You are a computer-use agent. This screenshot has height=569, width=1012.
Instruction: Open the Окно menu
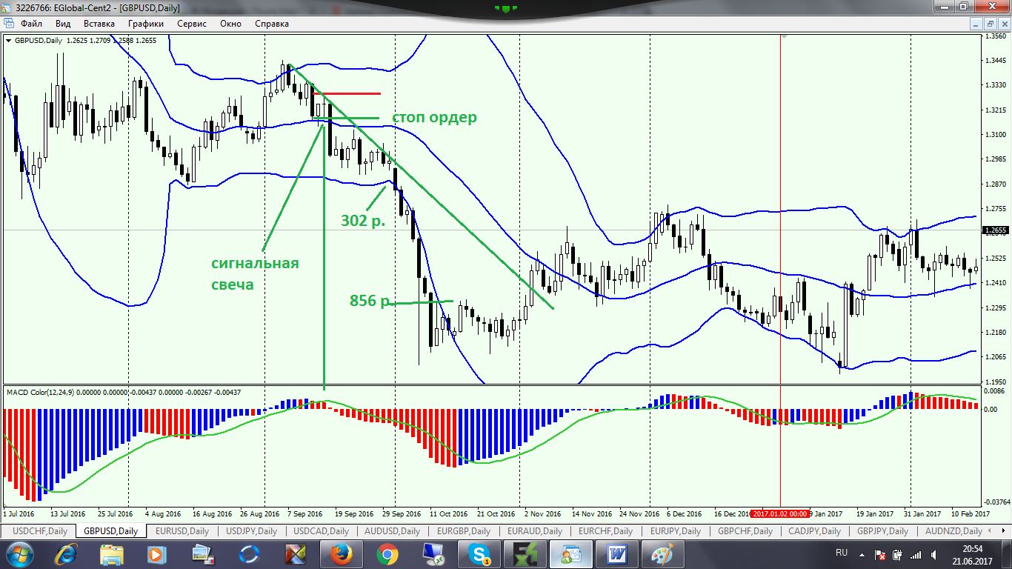[x=231, y=24]
